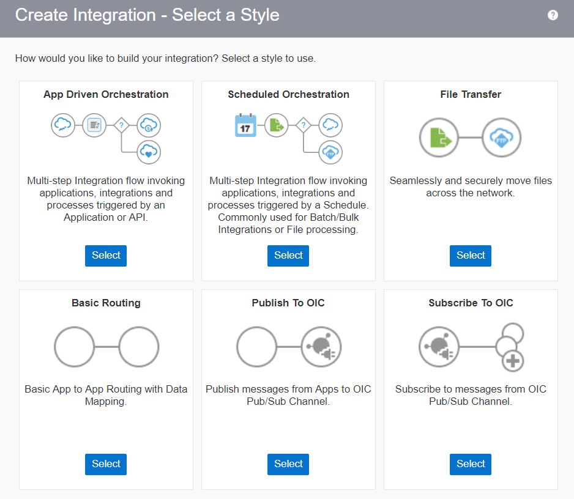The height and width of the screenshot is (499, 574).
Task: Click the mapper document icon in App Driven Orchestration
Action: [x=94, y=125]
